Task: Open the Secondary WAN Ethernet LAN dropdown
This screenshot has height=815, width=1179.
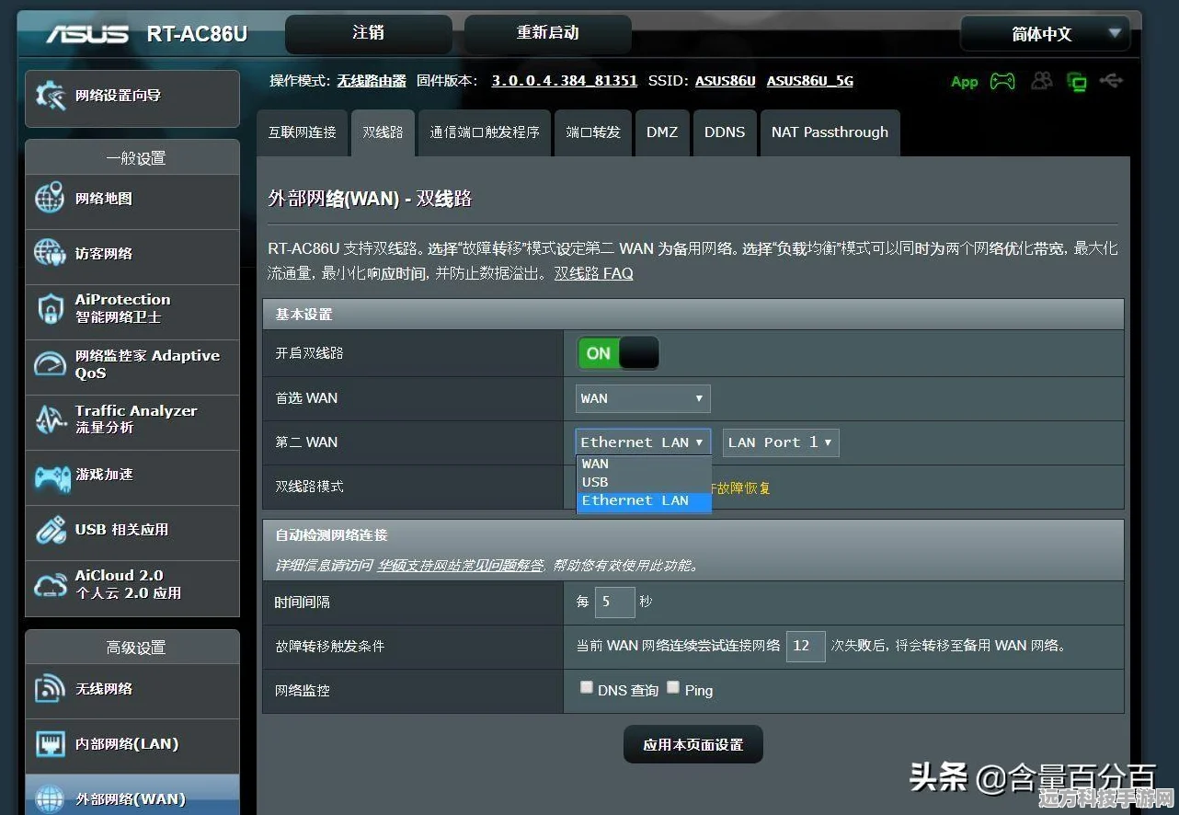Action: (643, 442)
